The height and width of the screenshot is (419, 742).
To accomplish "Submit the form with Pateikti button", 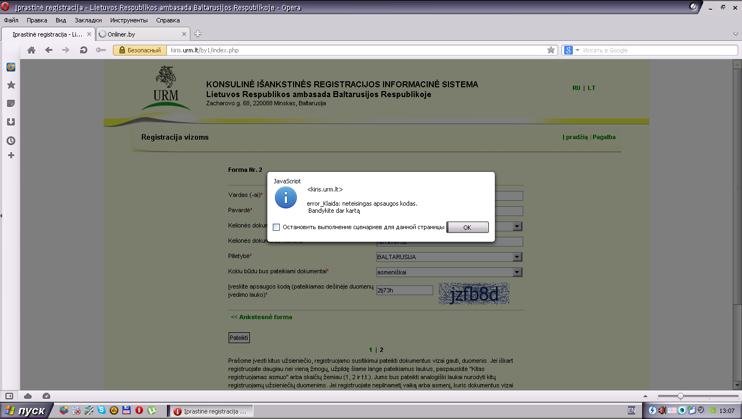I will [x=239, y=338].
